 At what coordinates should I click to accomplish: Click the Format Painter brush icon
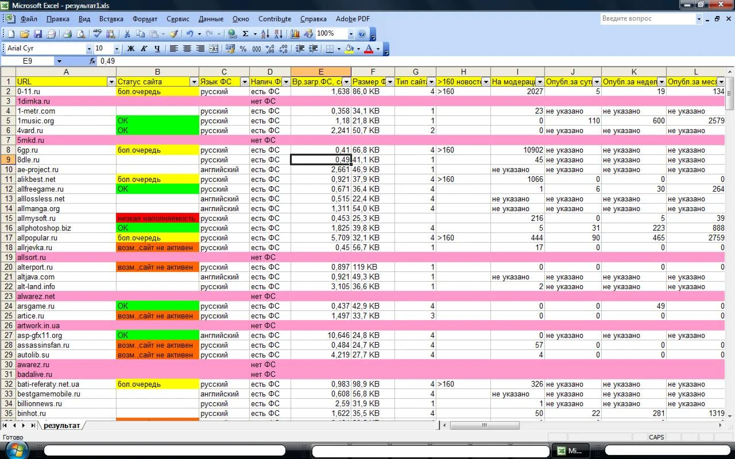point(173,34)
